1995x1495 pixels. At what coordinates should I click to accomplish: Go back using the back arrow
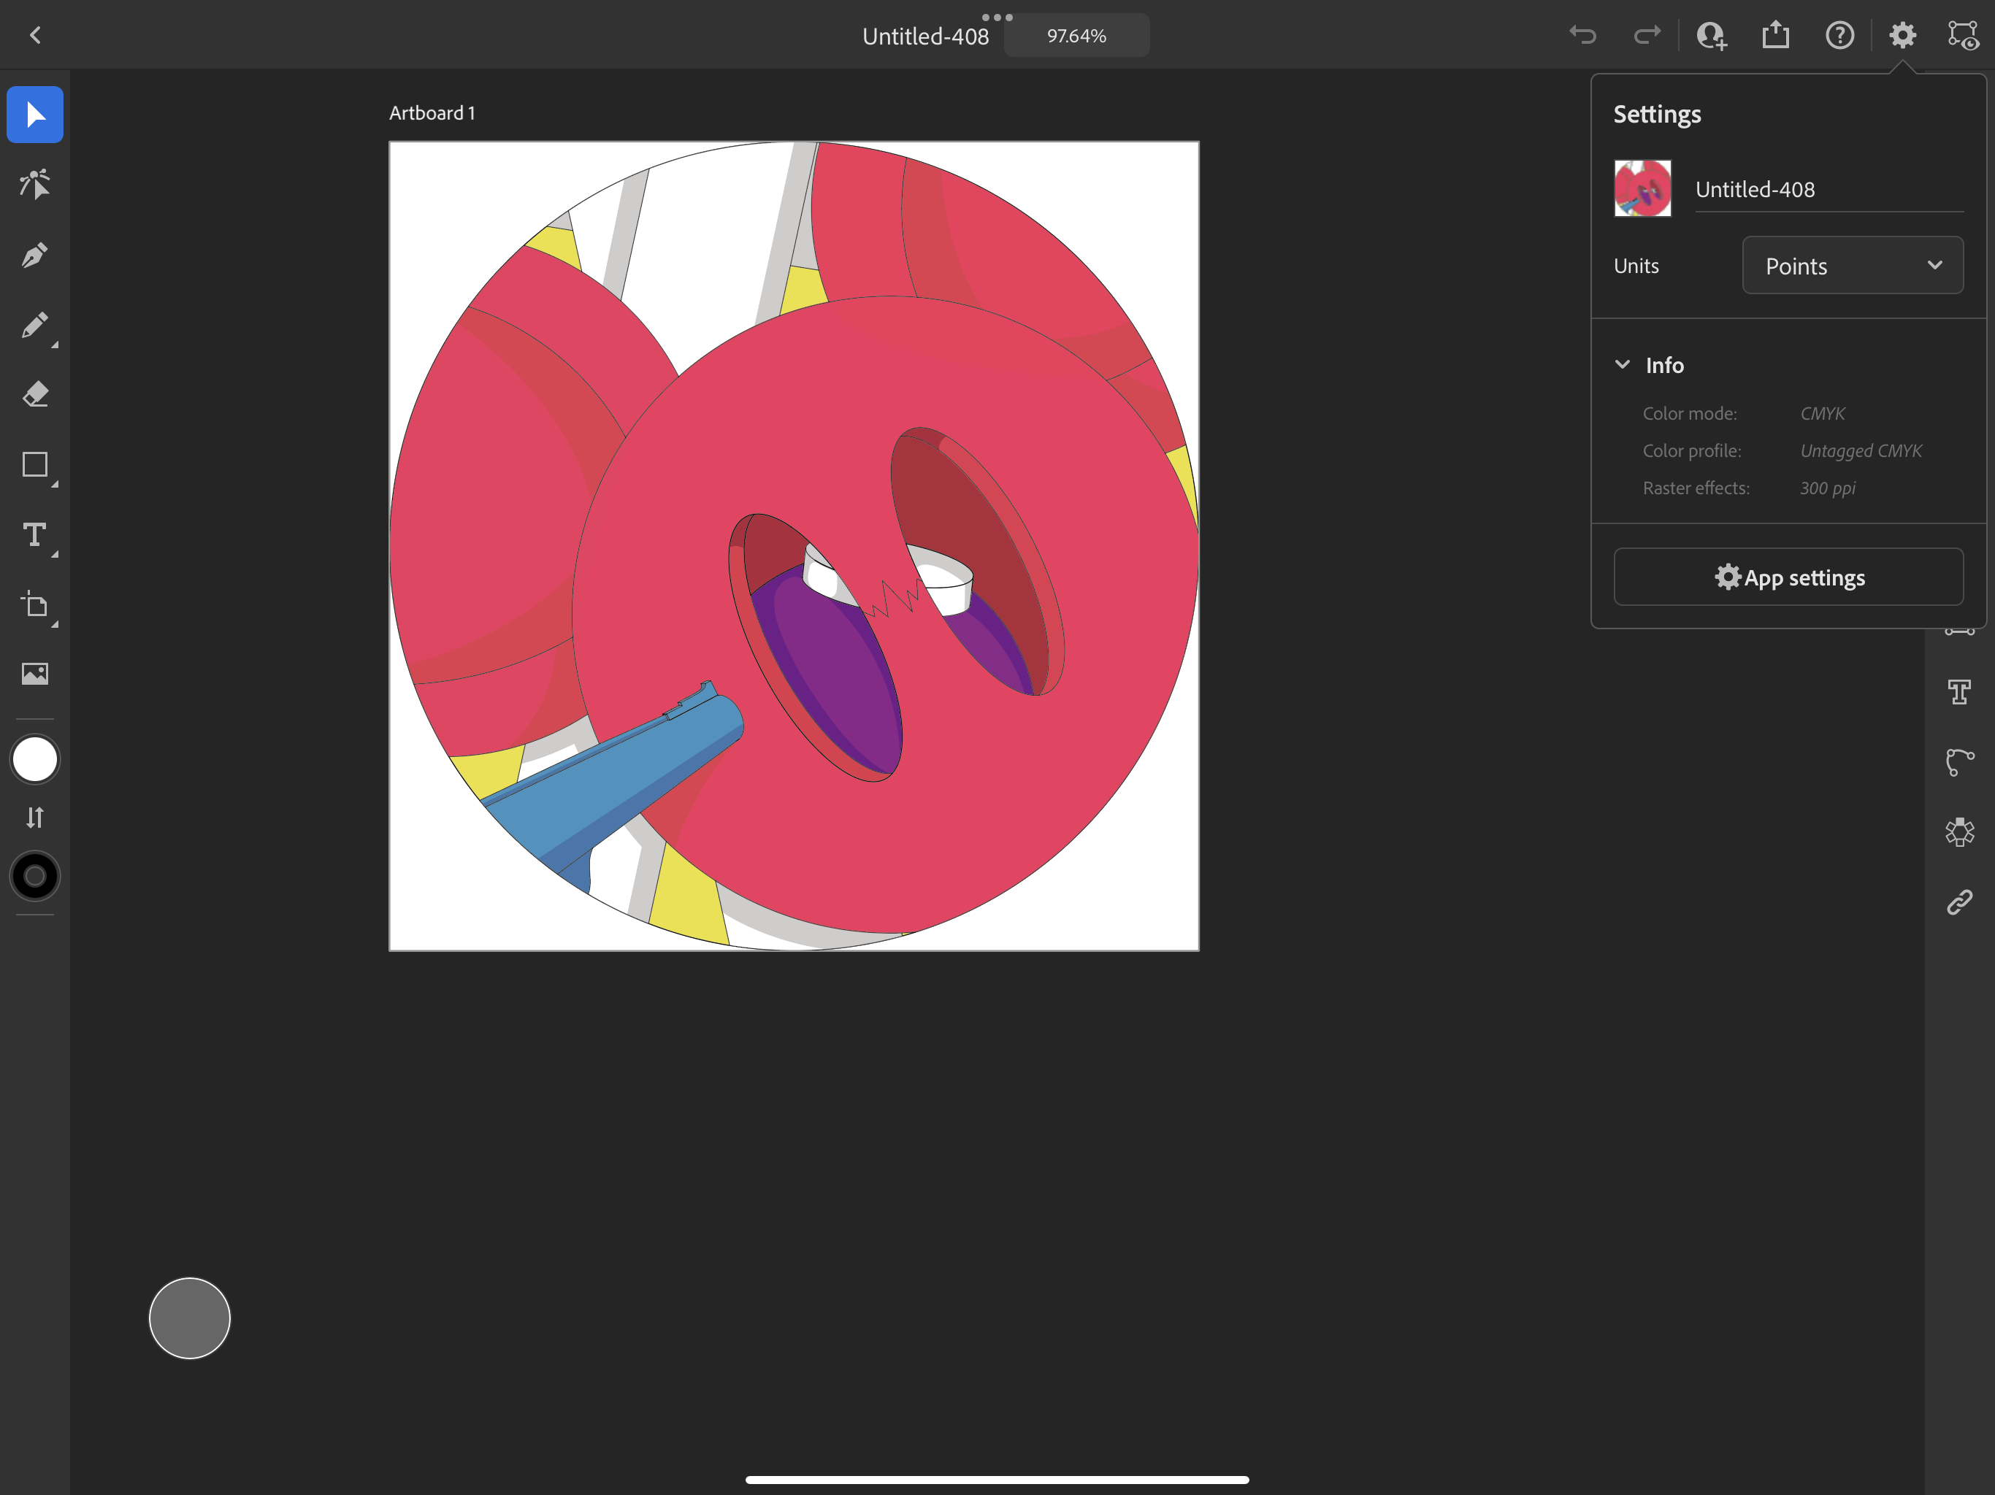(x=35, y=35)
